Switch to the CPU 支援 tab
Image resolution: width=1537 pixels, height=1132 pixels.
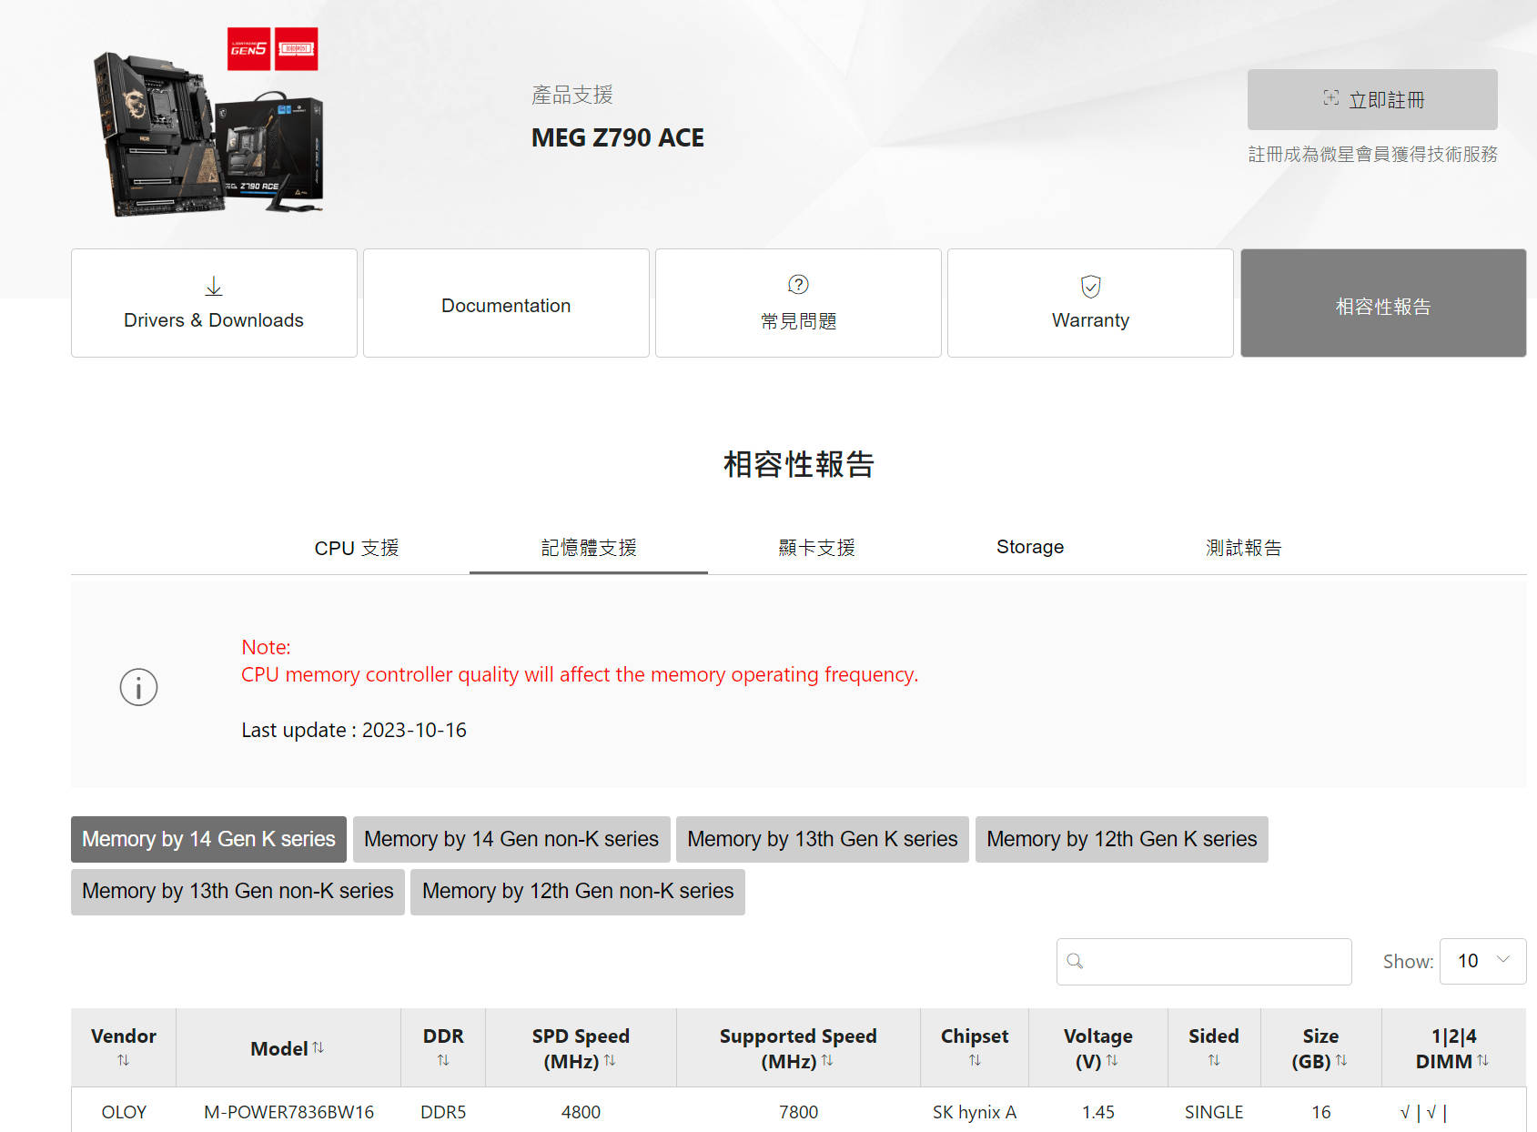[x=357, y=548]
